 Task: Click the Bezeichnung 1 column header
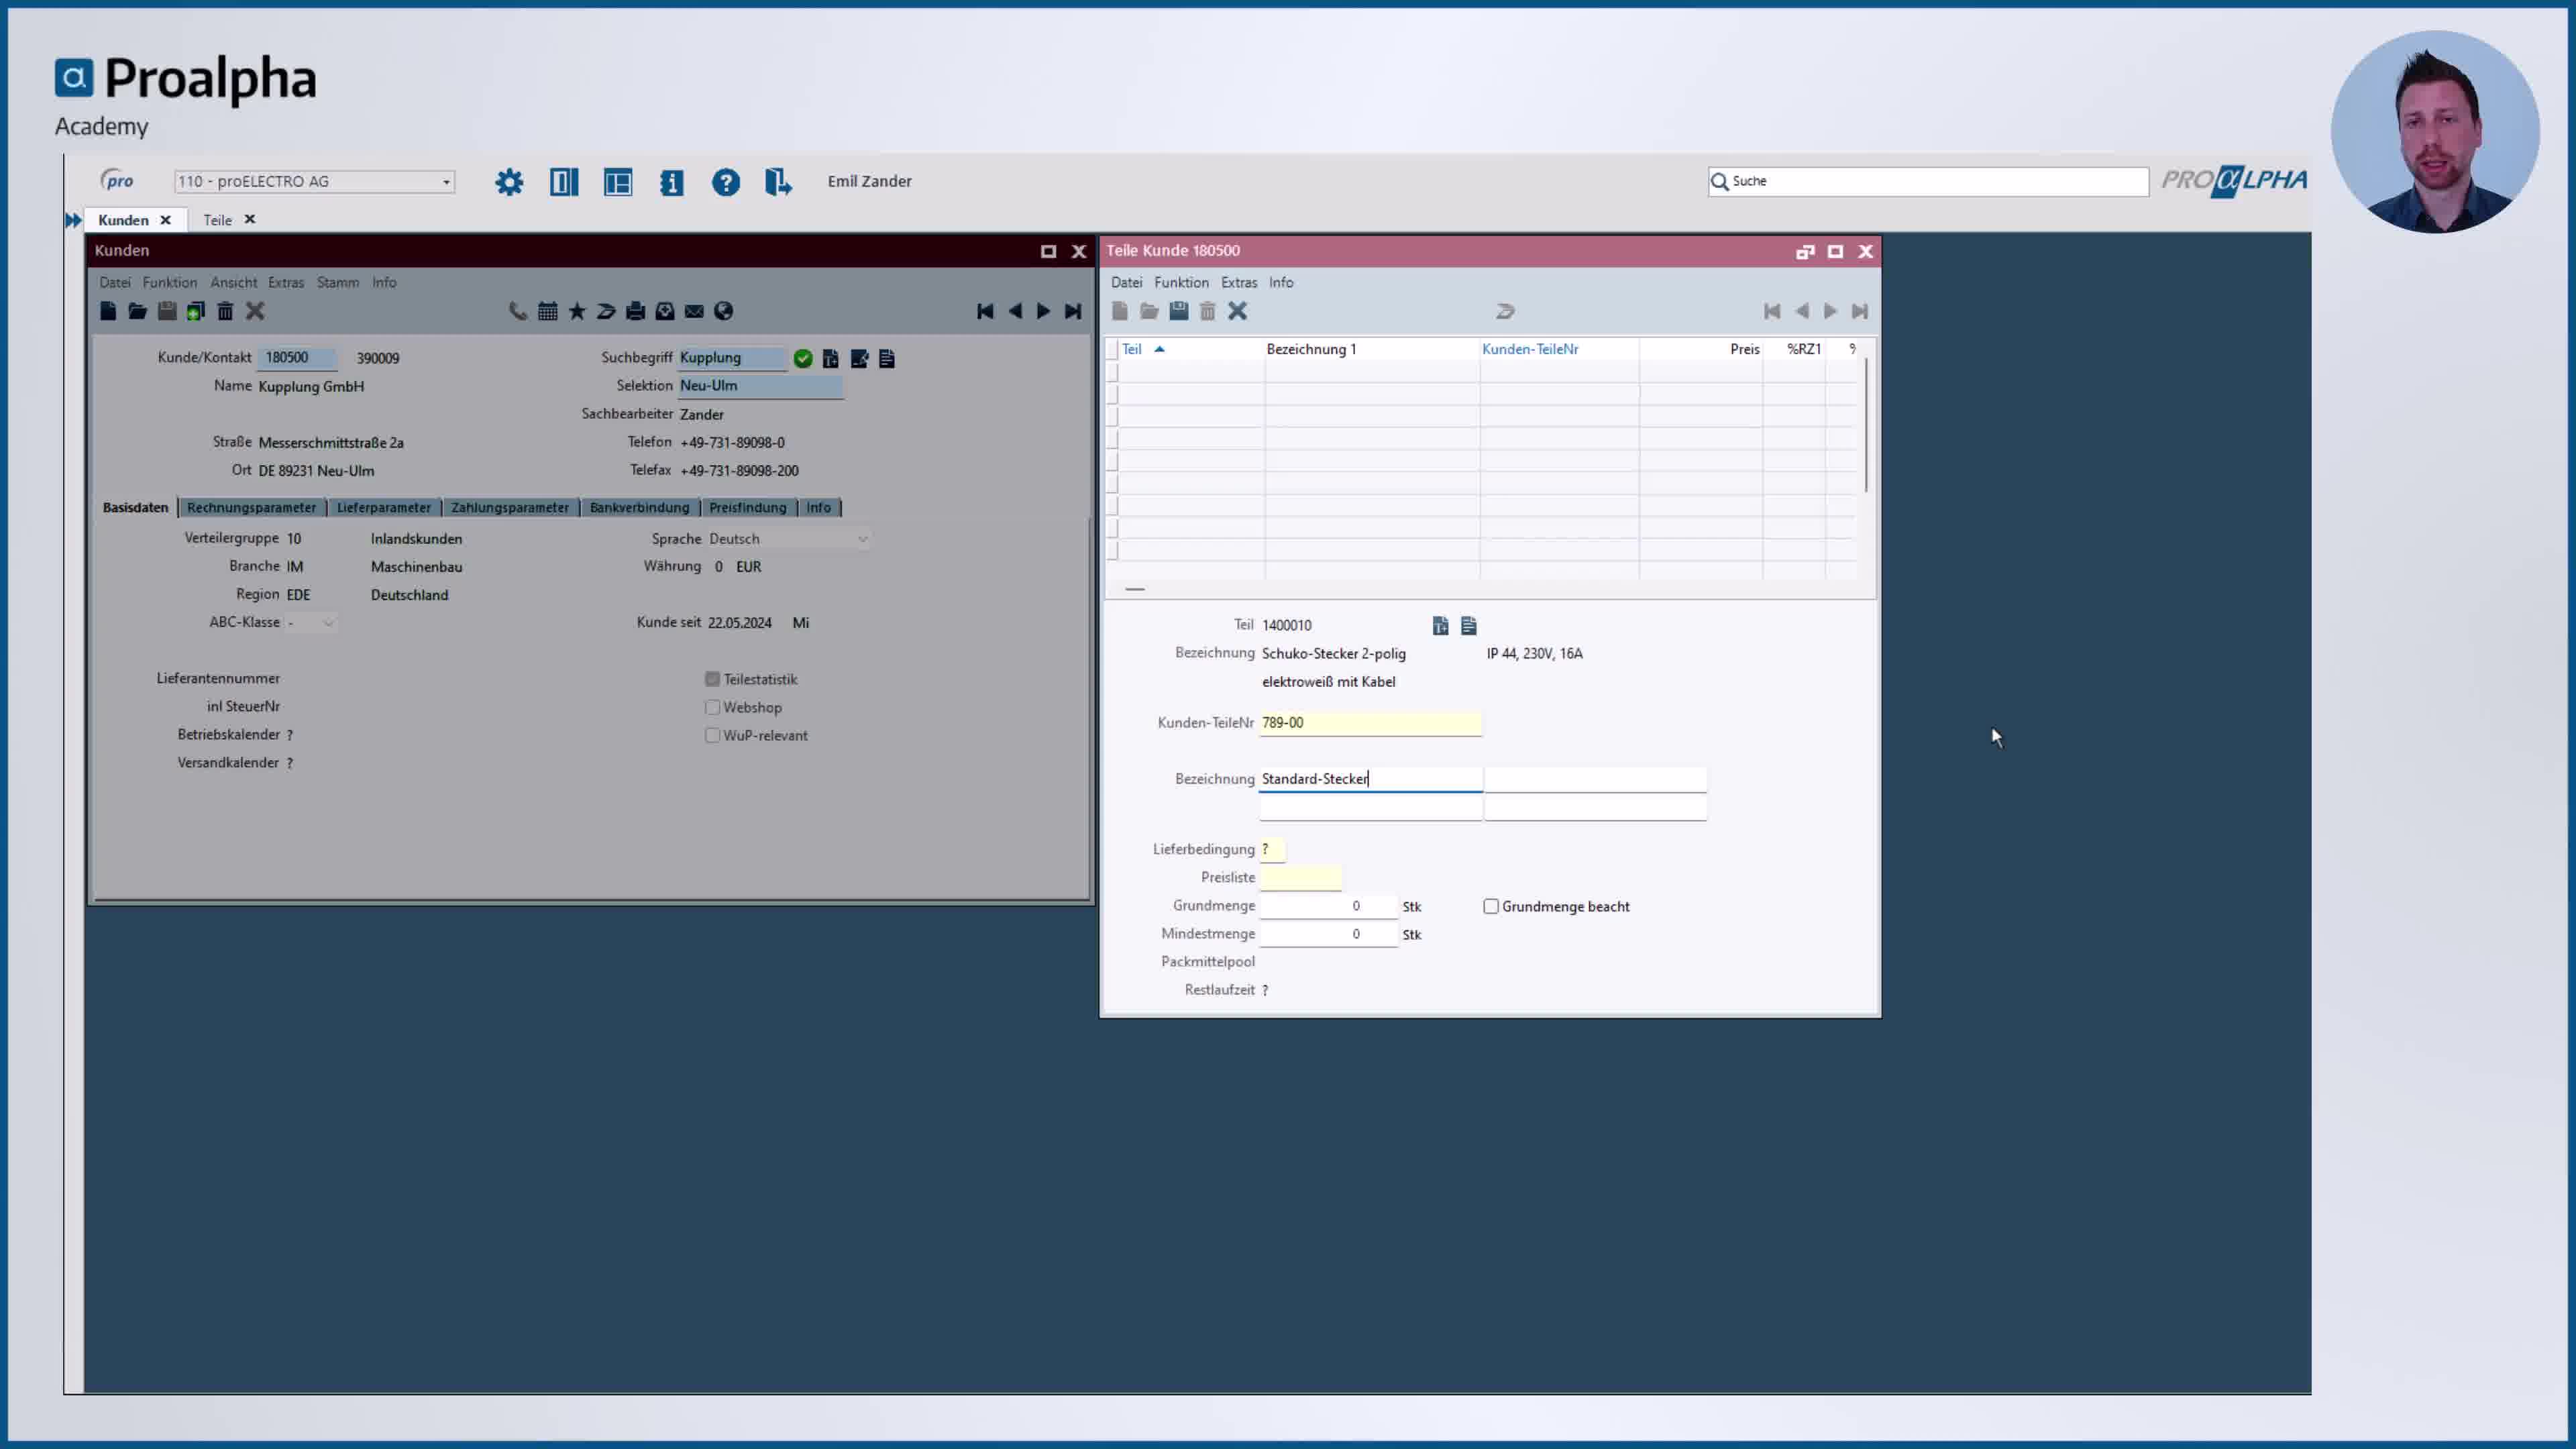(x=1311, y=349)
